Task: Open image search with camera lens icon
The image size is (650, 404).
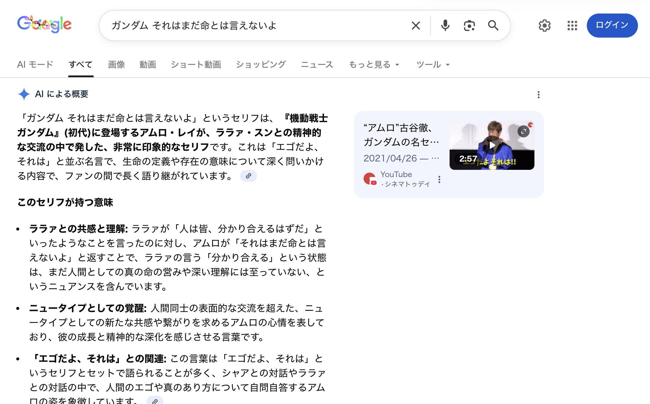Action: pos(469,26)
